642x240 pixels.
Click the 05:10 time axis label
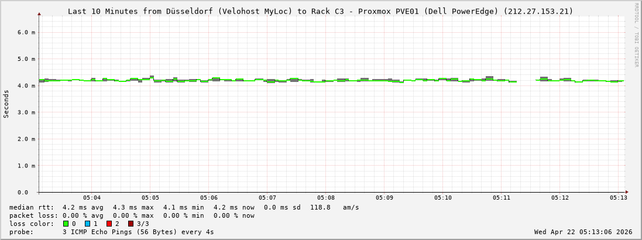tap(443, 198)
